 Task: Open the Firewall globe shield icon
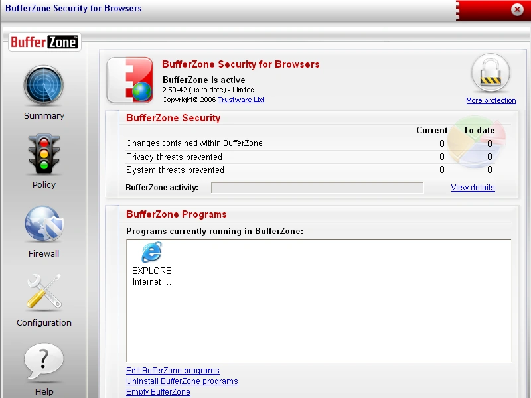[44, 224]
